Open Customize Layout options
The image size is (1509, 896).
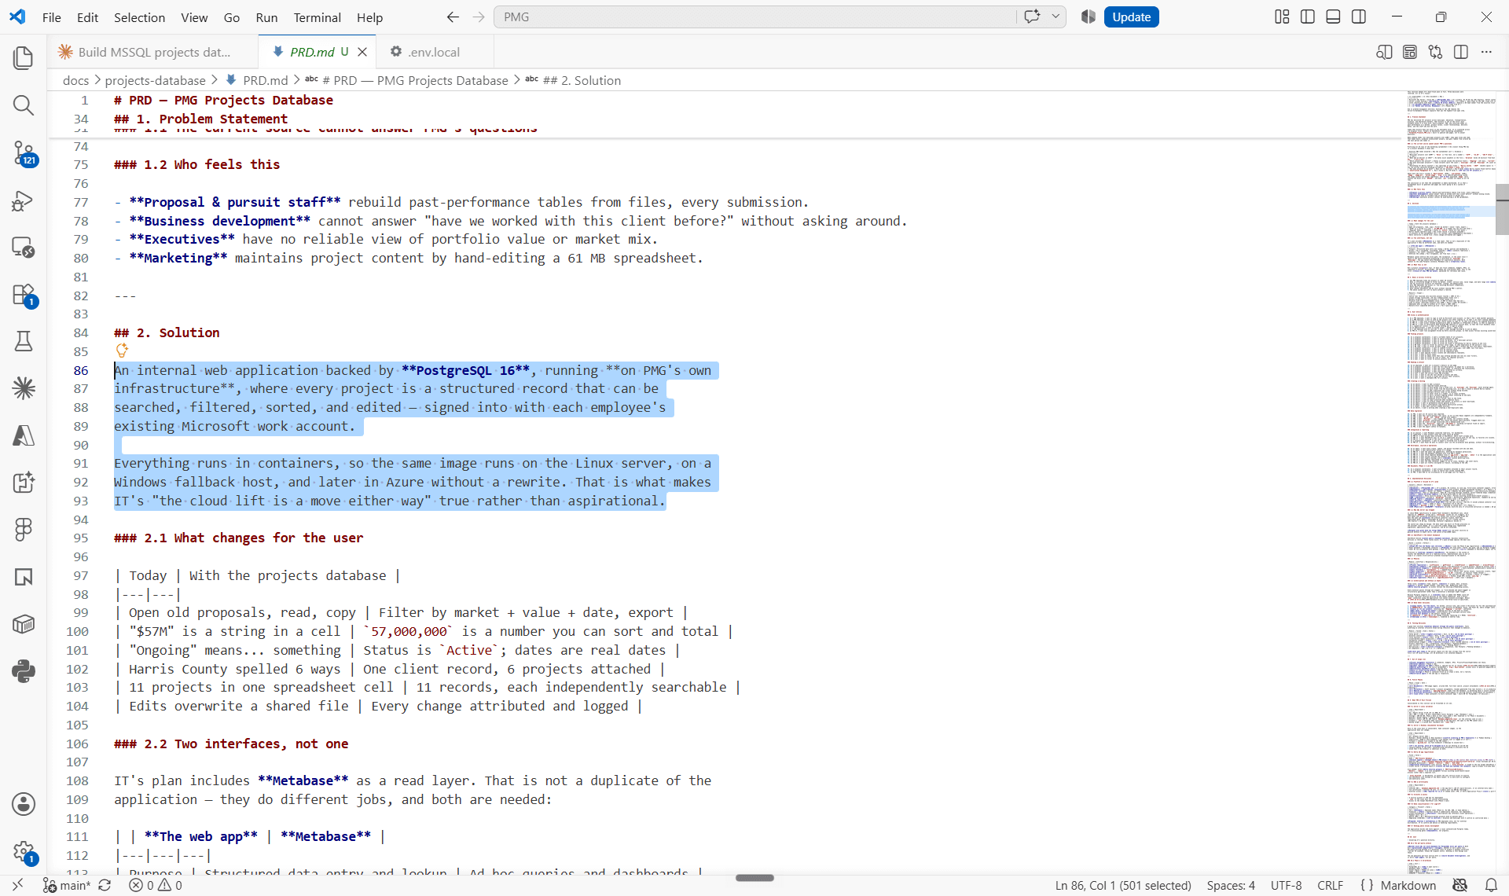1282,17
